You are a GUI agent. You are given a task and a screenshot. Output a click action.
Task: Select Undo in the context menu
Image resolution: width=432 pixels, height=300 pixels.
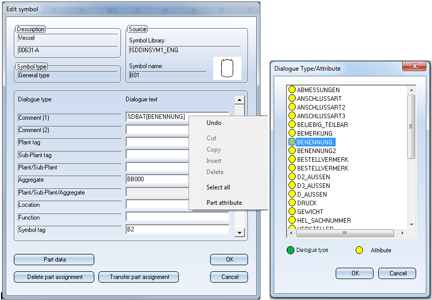pos(214,123)
